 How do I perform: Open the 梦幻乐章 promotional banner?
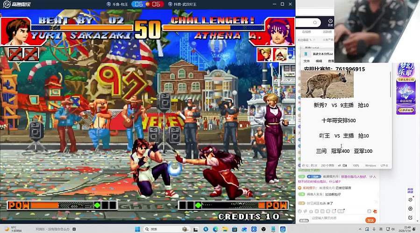click(x=406, y=88)
